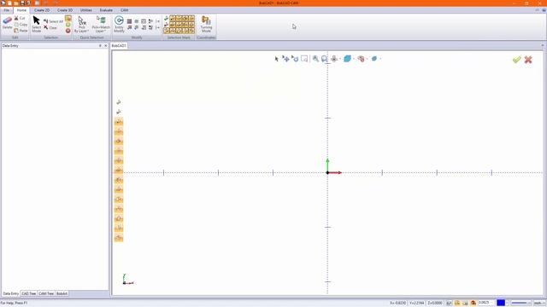Switch to the Create 2D tab
The width and height of the screenshot is (547, 307).
pyautogui.click(x=42, y=10)
